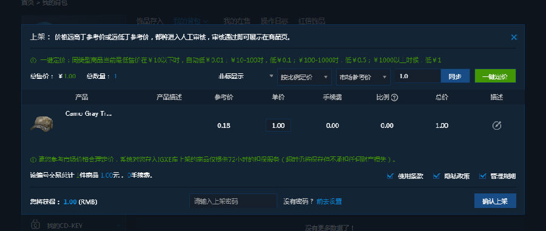Open the 按比例定价 dropdown
The height and width of the screenshot is (231, 546).
click(305, 77)
